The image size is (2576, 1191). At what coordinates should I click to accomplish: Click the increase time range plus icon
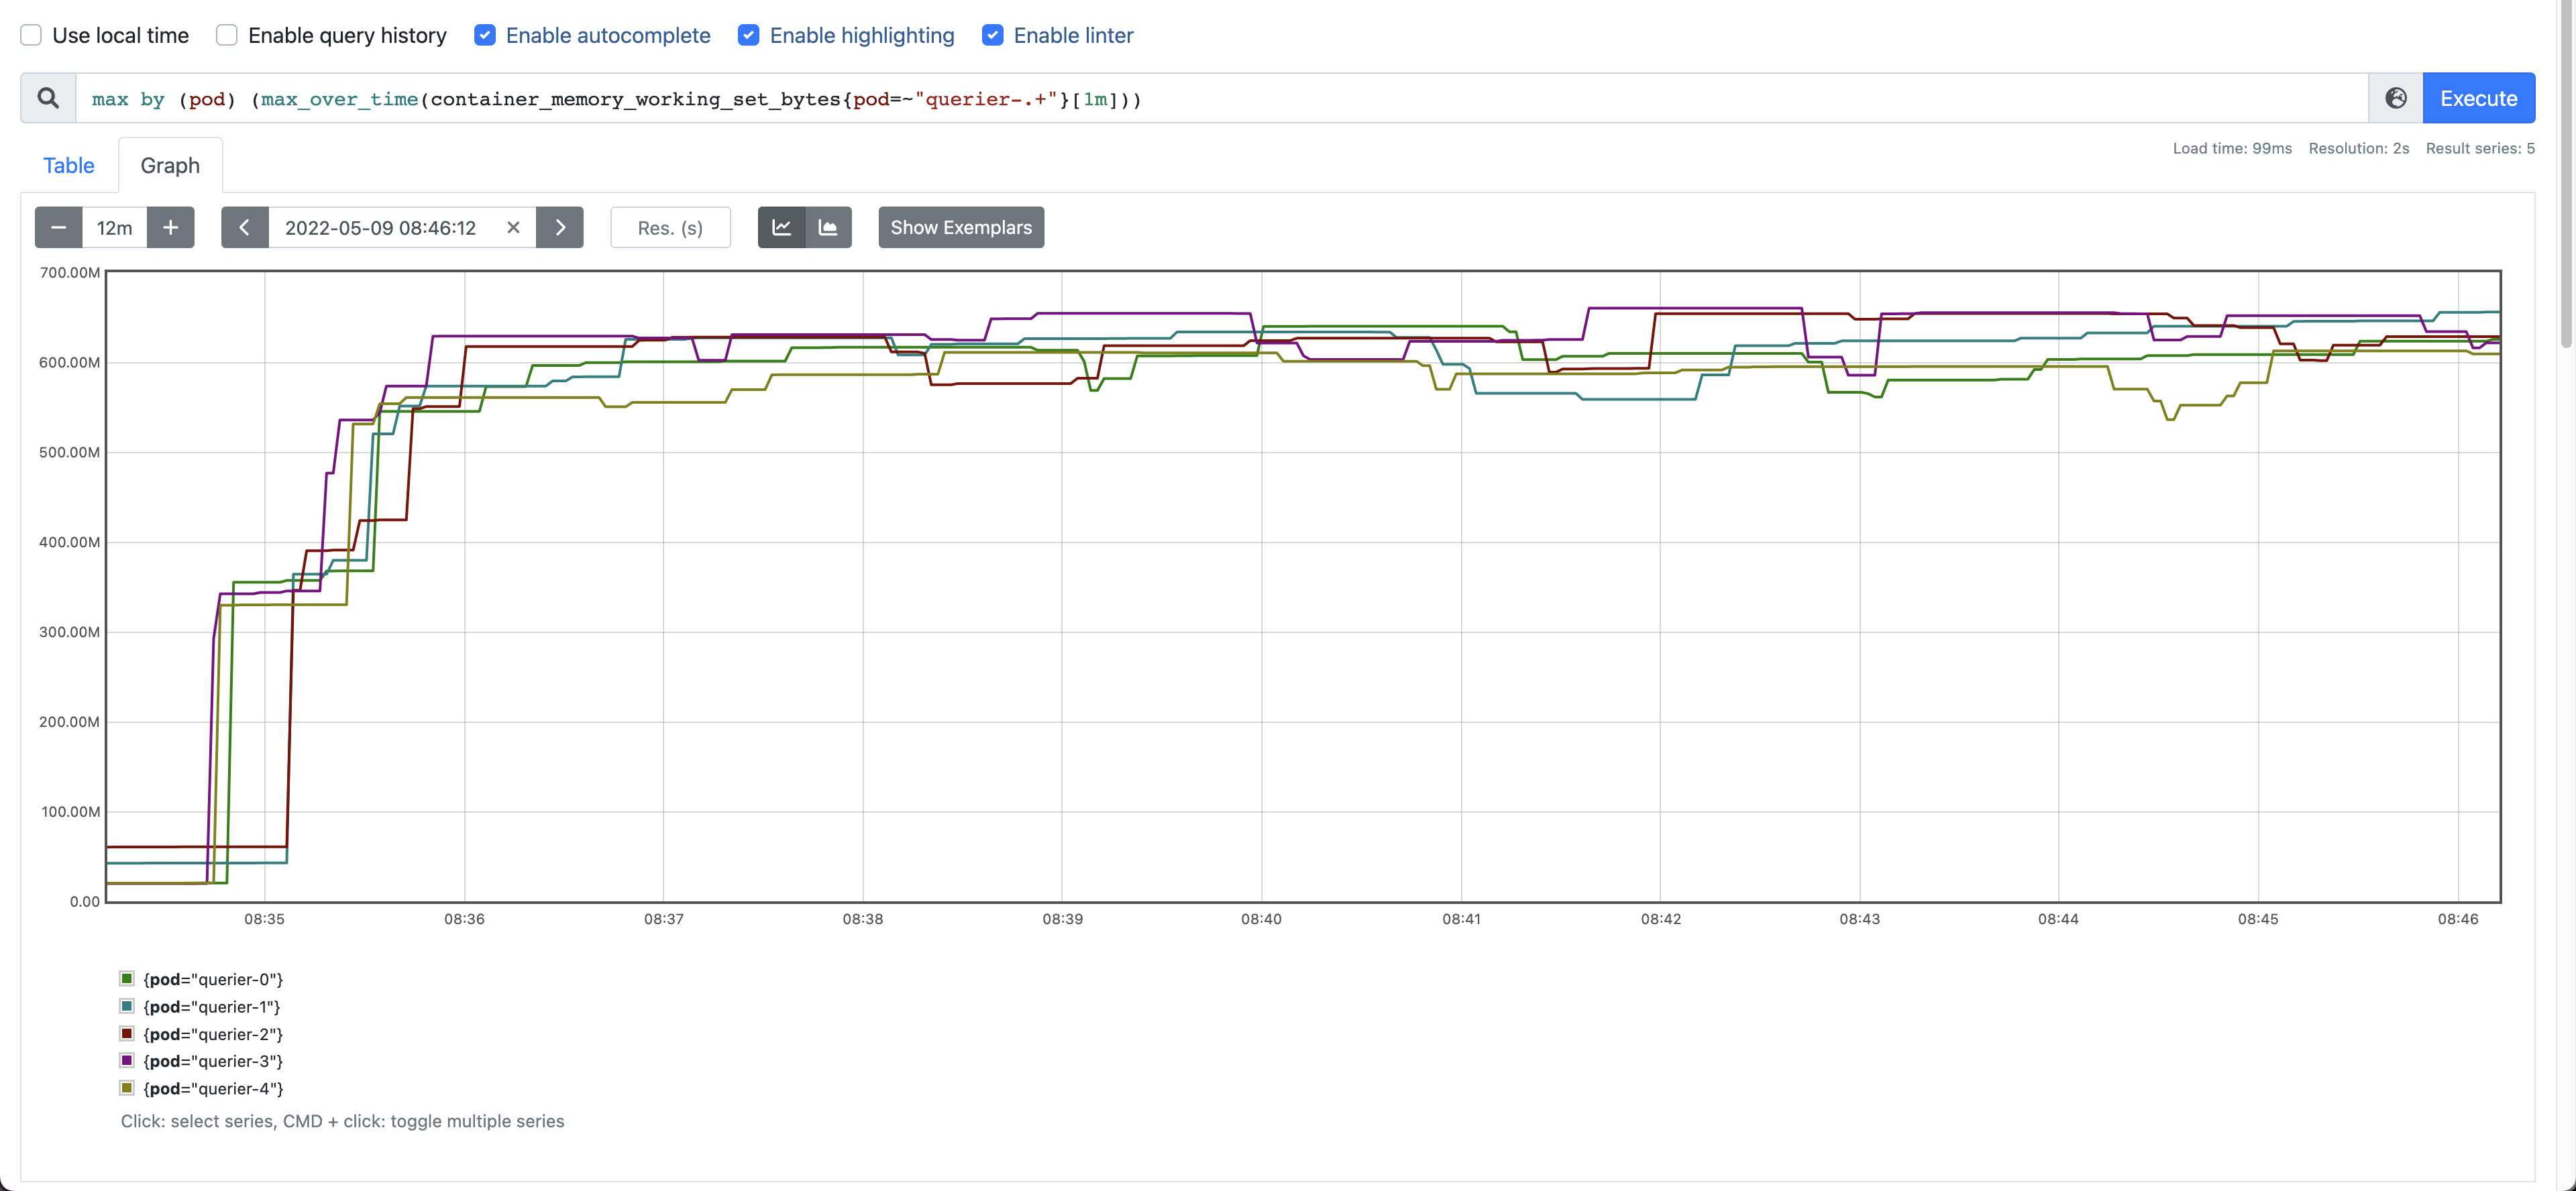(x=172, y=227)
